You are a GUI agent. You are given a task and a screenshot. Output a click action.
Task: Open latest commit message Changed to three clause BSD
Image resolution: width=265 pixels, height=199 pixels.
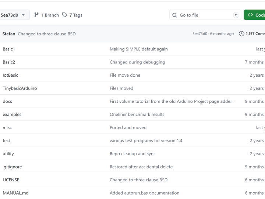pos(47,34)
